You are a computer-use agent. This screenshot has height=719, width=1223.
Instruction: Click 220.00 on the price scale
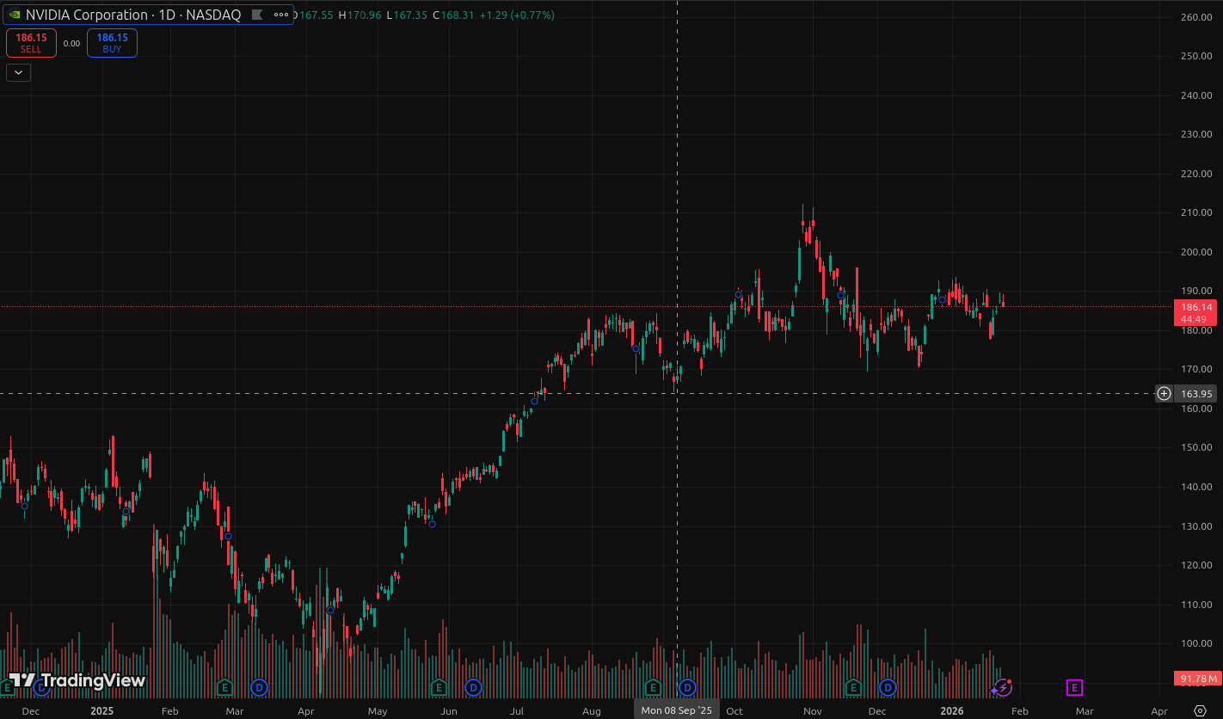1197,174
